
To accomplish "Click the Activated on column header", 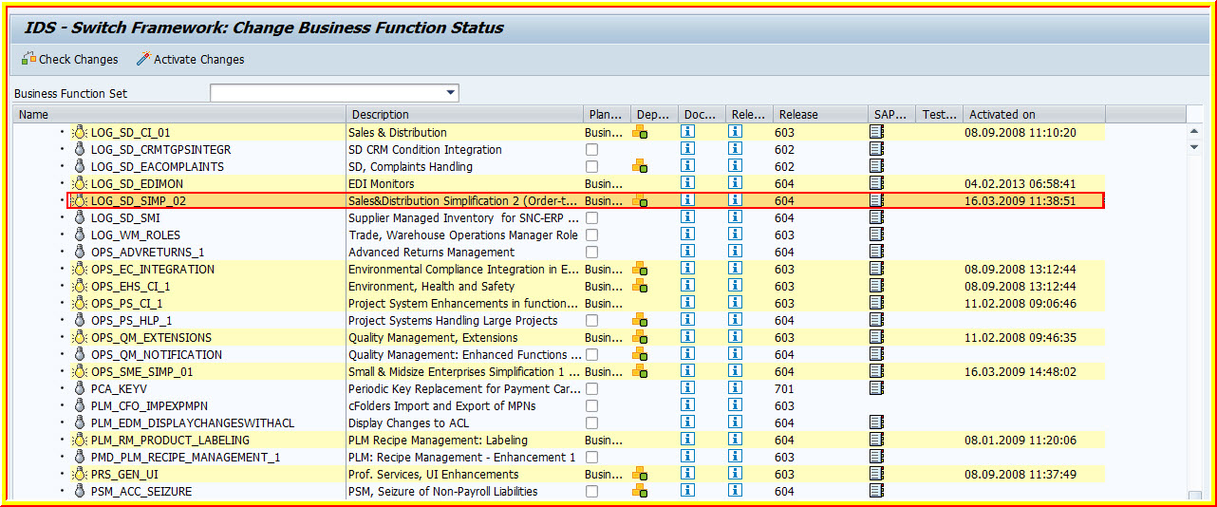I will click(1034, 114).
